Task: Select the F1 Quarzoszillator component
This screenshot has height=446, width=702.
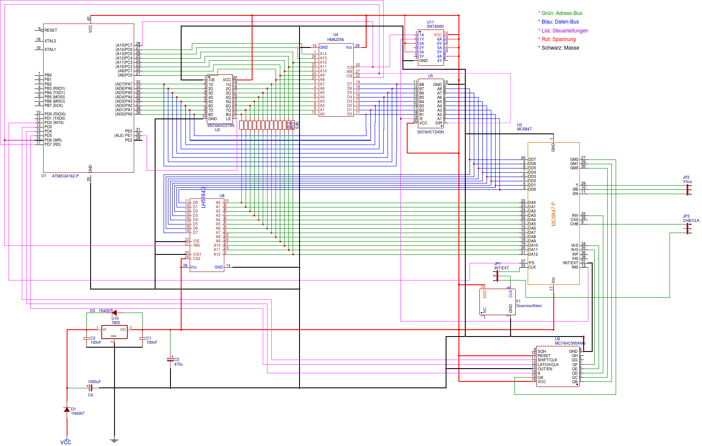Action: click(x=498, y=302)
